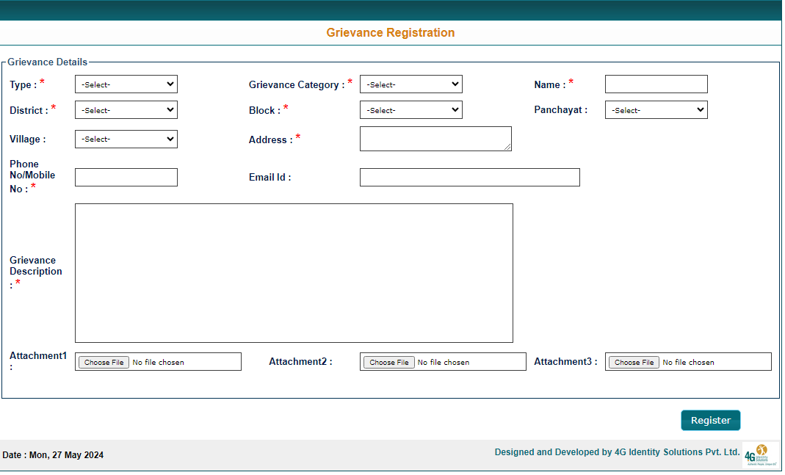Screen dimensions: 785x475
Task: Click the Name text field
Action: click(x=656, y=84)
